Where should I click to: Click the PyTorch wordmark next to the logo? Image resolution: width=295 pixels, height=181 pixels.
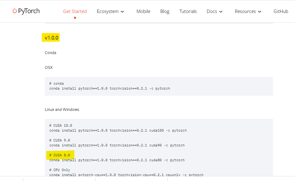point(29,11)
